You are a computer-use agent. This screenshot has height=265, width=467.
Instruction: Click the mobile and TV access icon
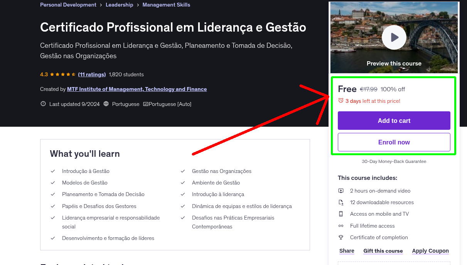tap(341, 214)
